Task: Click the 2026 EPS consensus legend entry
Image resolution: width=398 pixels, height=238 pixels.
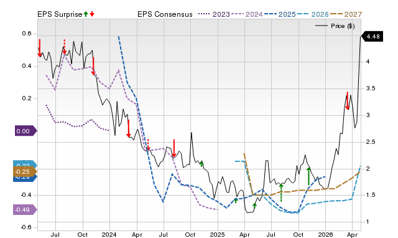Action: click(x=313, y=14)
